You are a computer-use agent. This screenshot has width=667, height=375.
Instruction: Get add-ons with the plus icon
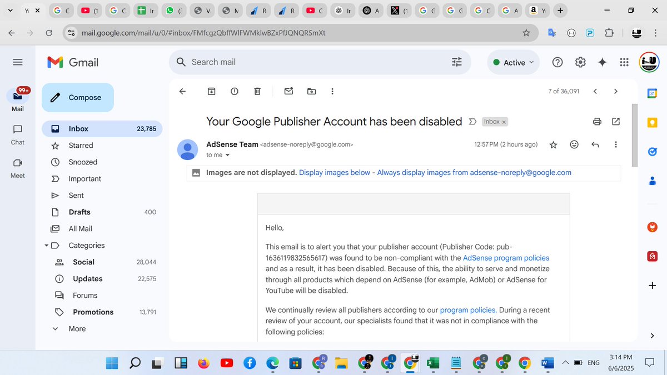653,286
